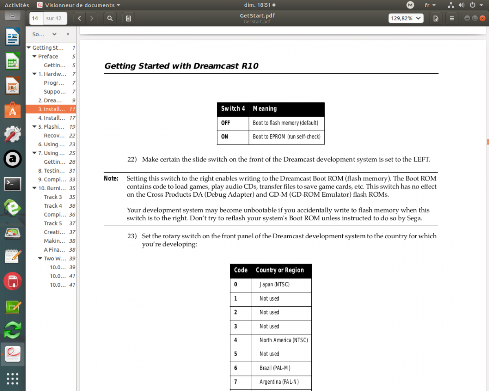Open "Suppo..." outline entry
Image resolution: width=489 pixels, height=391 pixels.
point(51,92)
